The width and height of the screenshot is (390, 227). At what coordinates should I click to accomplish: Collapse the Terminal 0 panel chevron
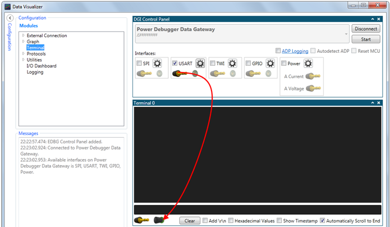coord(373,103)
